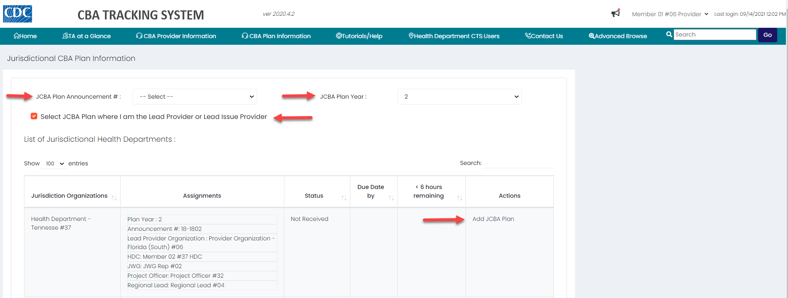The width and height of the screenshot is (788, 298).
Task: Sort by hours remaining column arrows
Action: click(x=459, y=198)
